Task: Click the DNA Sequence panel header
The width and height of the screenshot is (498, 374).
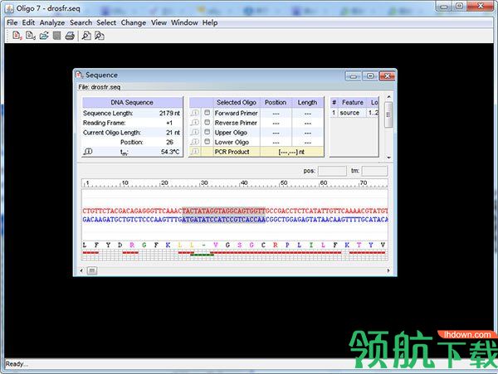Action: 132,103
